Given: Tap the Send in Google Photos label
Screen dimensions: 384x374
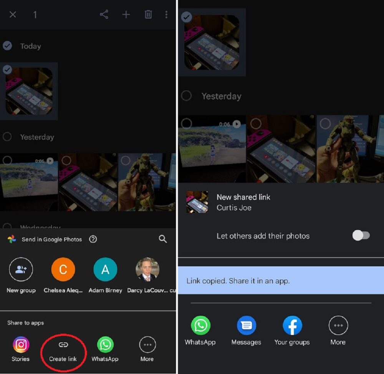Looking at the screenshot, I should [52, 239].
